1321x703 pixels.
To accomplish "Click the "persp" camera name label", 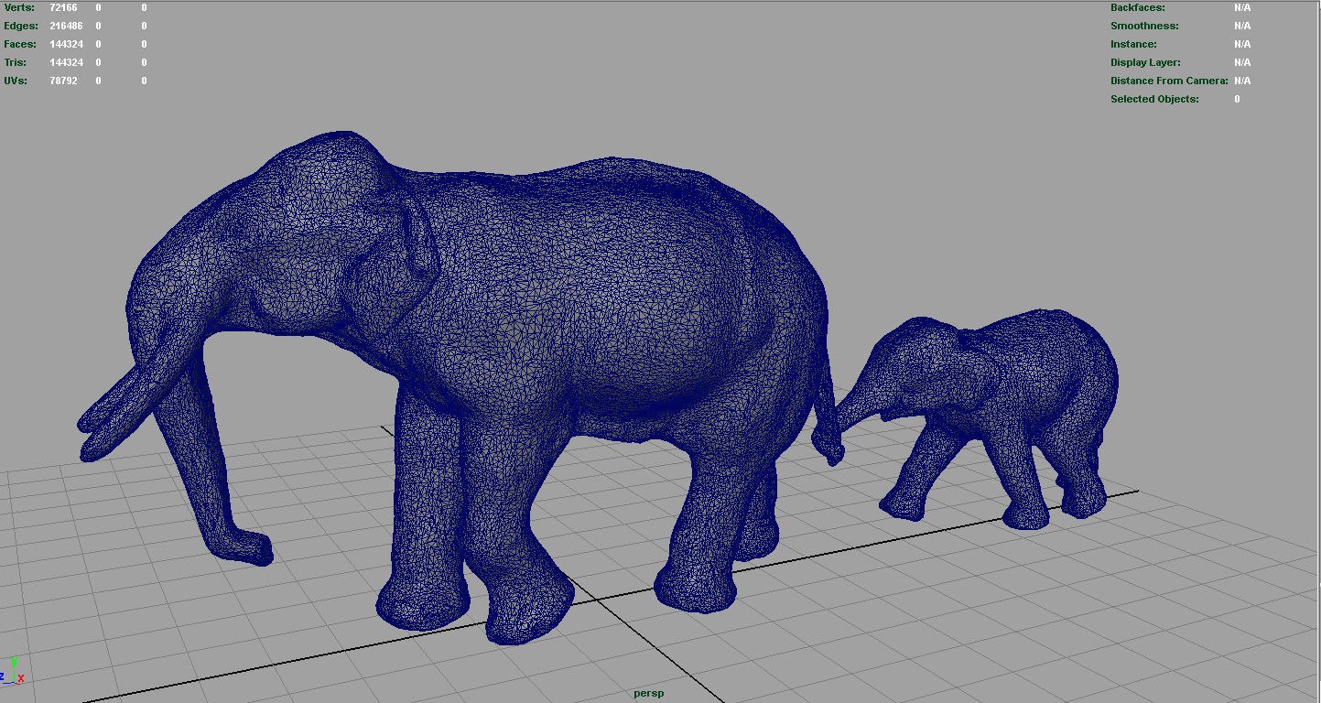I will [x=648, y=693].
